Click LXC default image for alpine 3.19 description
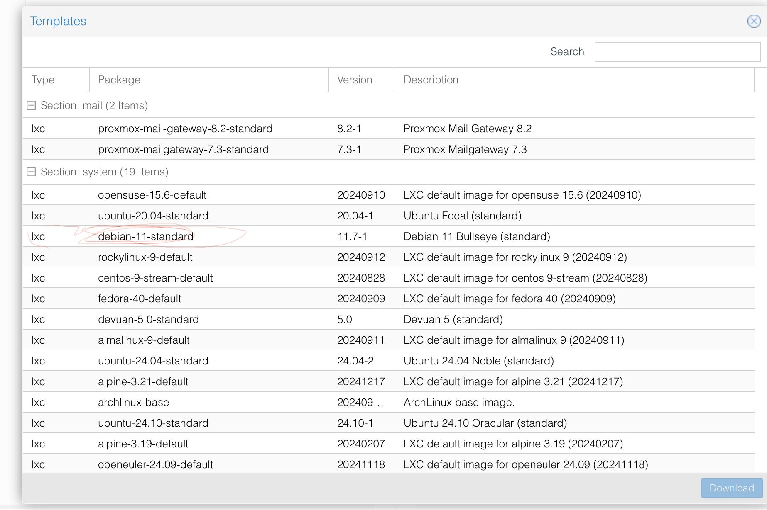This screenshot has width=767, height=510. (513, 444)
